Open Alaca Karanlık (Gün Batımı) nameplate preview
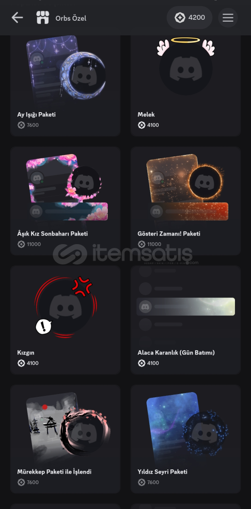The width and height of the screenshot is (251, 509). [186, 306]
